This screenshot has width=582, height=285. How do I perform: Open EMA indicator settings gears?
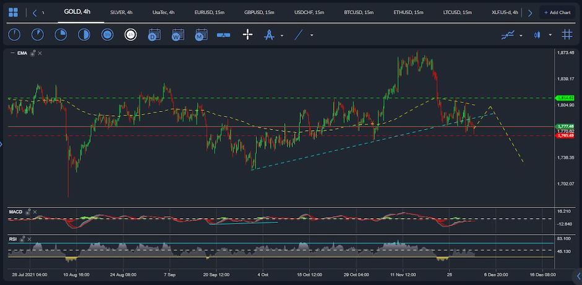coord(32,54)
